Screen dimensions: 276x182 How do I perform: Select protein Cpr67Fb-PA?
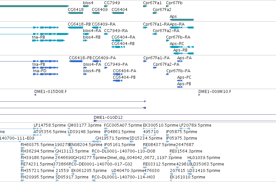pyautogui.click(x=178, y=71)
